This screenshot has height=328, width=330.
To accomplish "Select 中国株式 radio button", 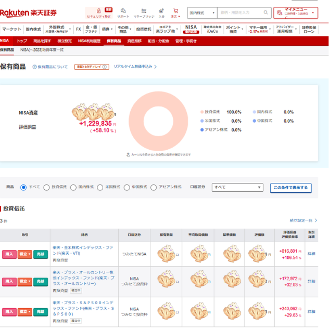I will [126, 187].
